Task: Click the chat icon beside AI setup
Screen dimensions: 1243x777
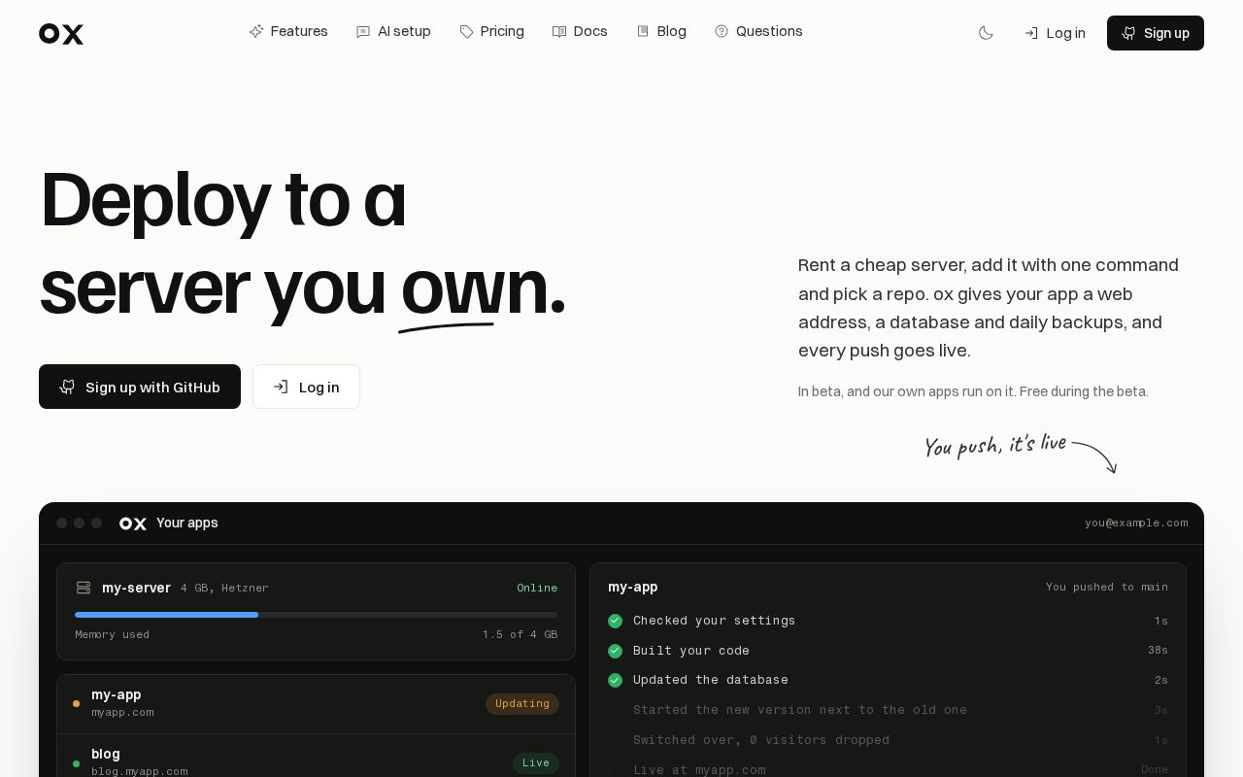Action: coord(363,31)
